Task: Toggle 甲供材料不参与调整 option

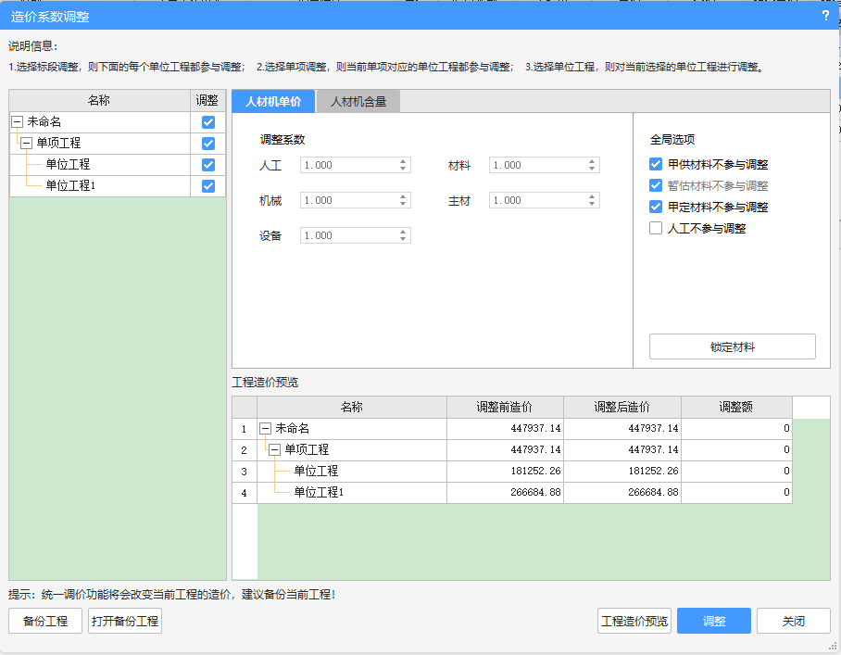Action: (657, 165)
